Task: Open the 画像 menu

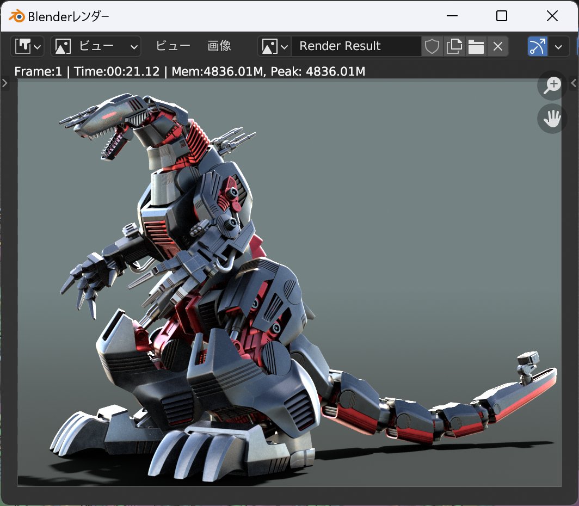Action: click(x=219, y=46)
